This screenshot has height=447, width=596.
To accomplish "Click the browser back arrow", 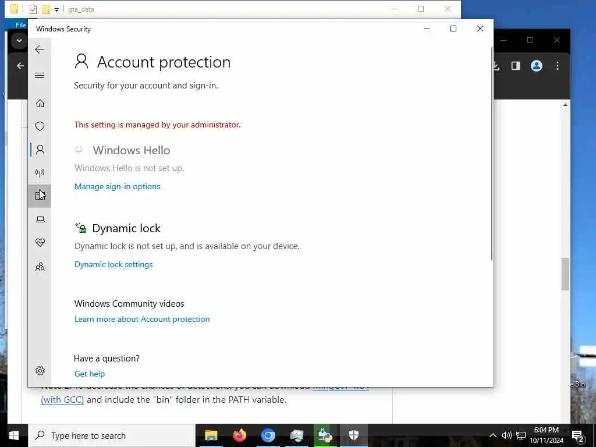I will [x=20, y=66].
